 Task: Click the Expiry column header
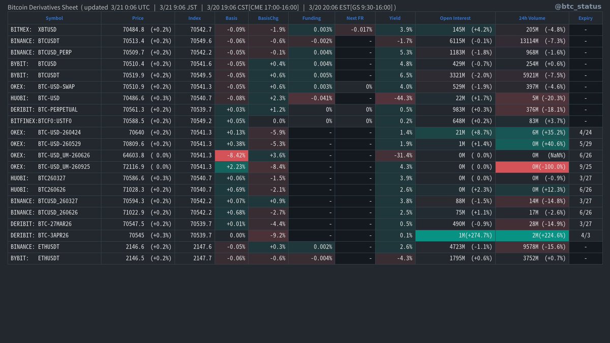pos(585,18)
